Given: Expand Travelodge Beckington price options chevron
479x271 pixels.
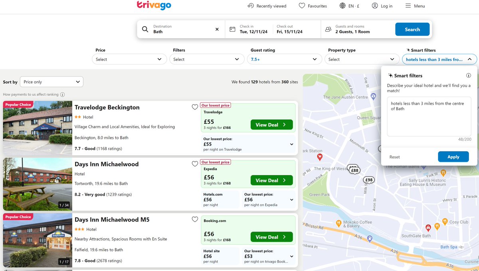Looking at the screenshot, I should [292, 144].
